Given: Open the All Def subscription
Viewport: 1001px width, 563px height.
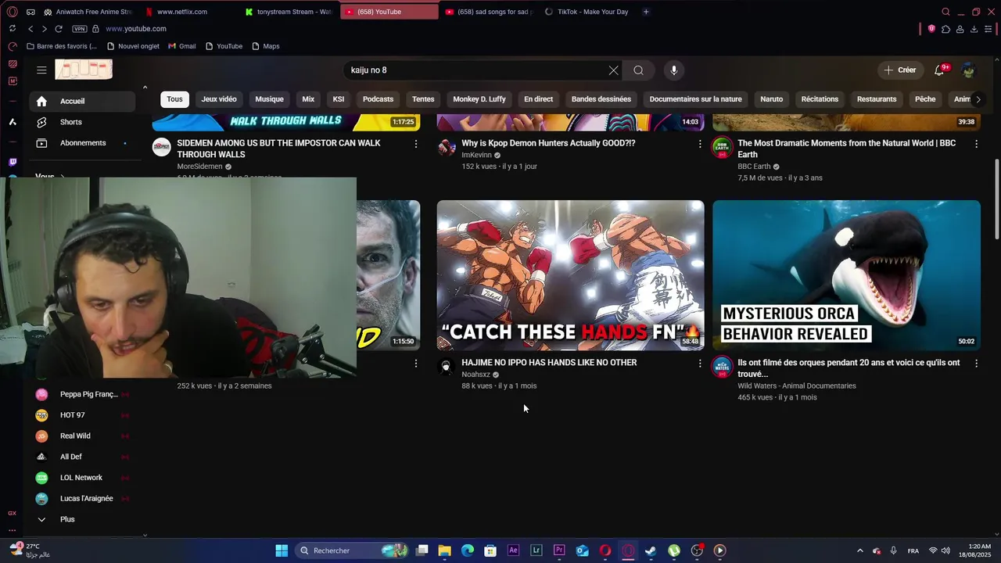Looking at the screenshot, I should click(82, 457).
